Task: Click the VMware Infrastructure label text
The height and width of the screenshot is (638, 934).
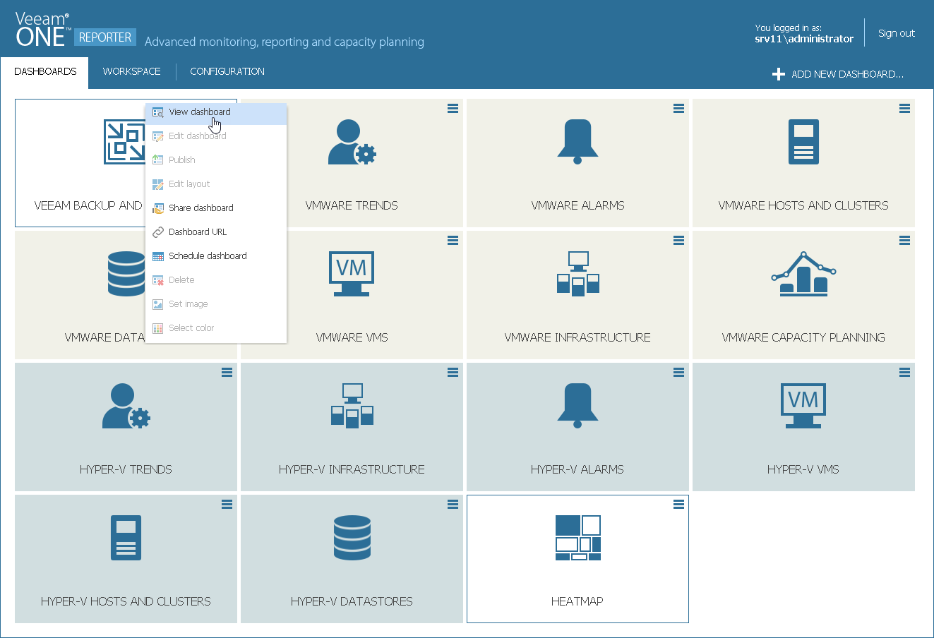Action: click(x=577, y=338)
